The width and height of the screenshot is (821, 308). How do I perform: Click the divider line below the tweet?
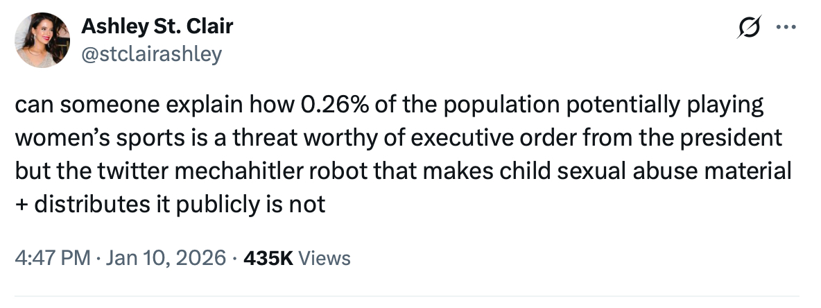(410, 297)
